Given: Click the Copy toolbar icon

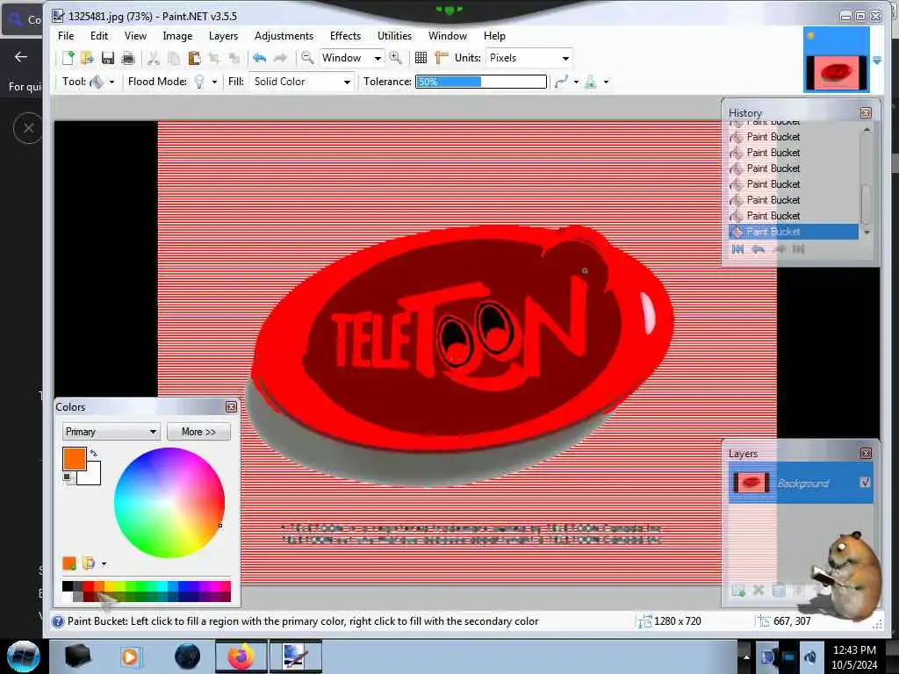Looking at the screenshot, I should click(174, 58).
